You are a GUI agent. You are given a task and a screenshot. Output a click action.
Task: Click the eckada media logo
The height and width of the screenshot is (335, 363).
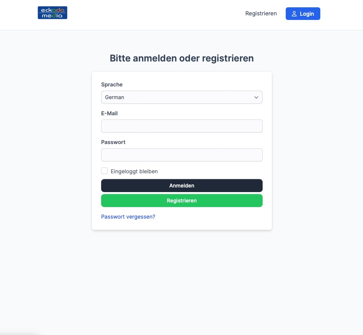click(x=53, y=13)
